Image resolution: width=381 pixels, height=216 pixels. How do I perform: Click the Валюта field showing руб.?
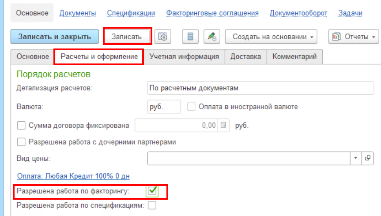[x=164, y=107]
